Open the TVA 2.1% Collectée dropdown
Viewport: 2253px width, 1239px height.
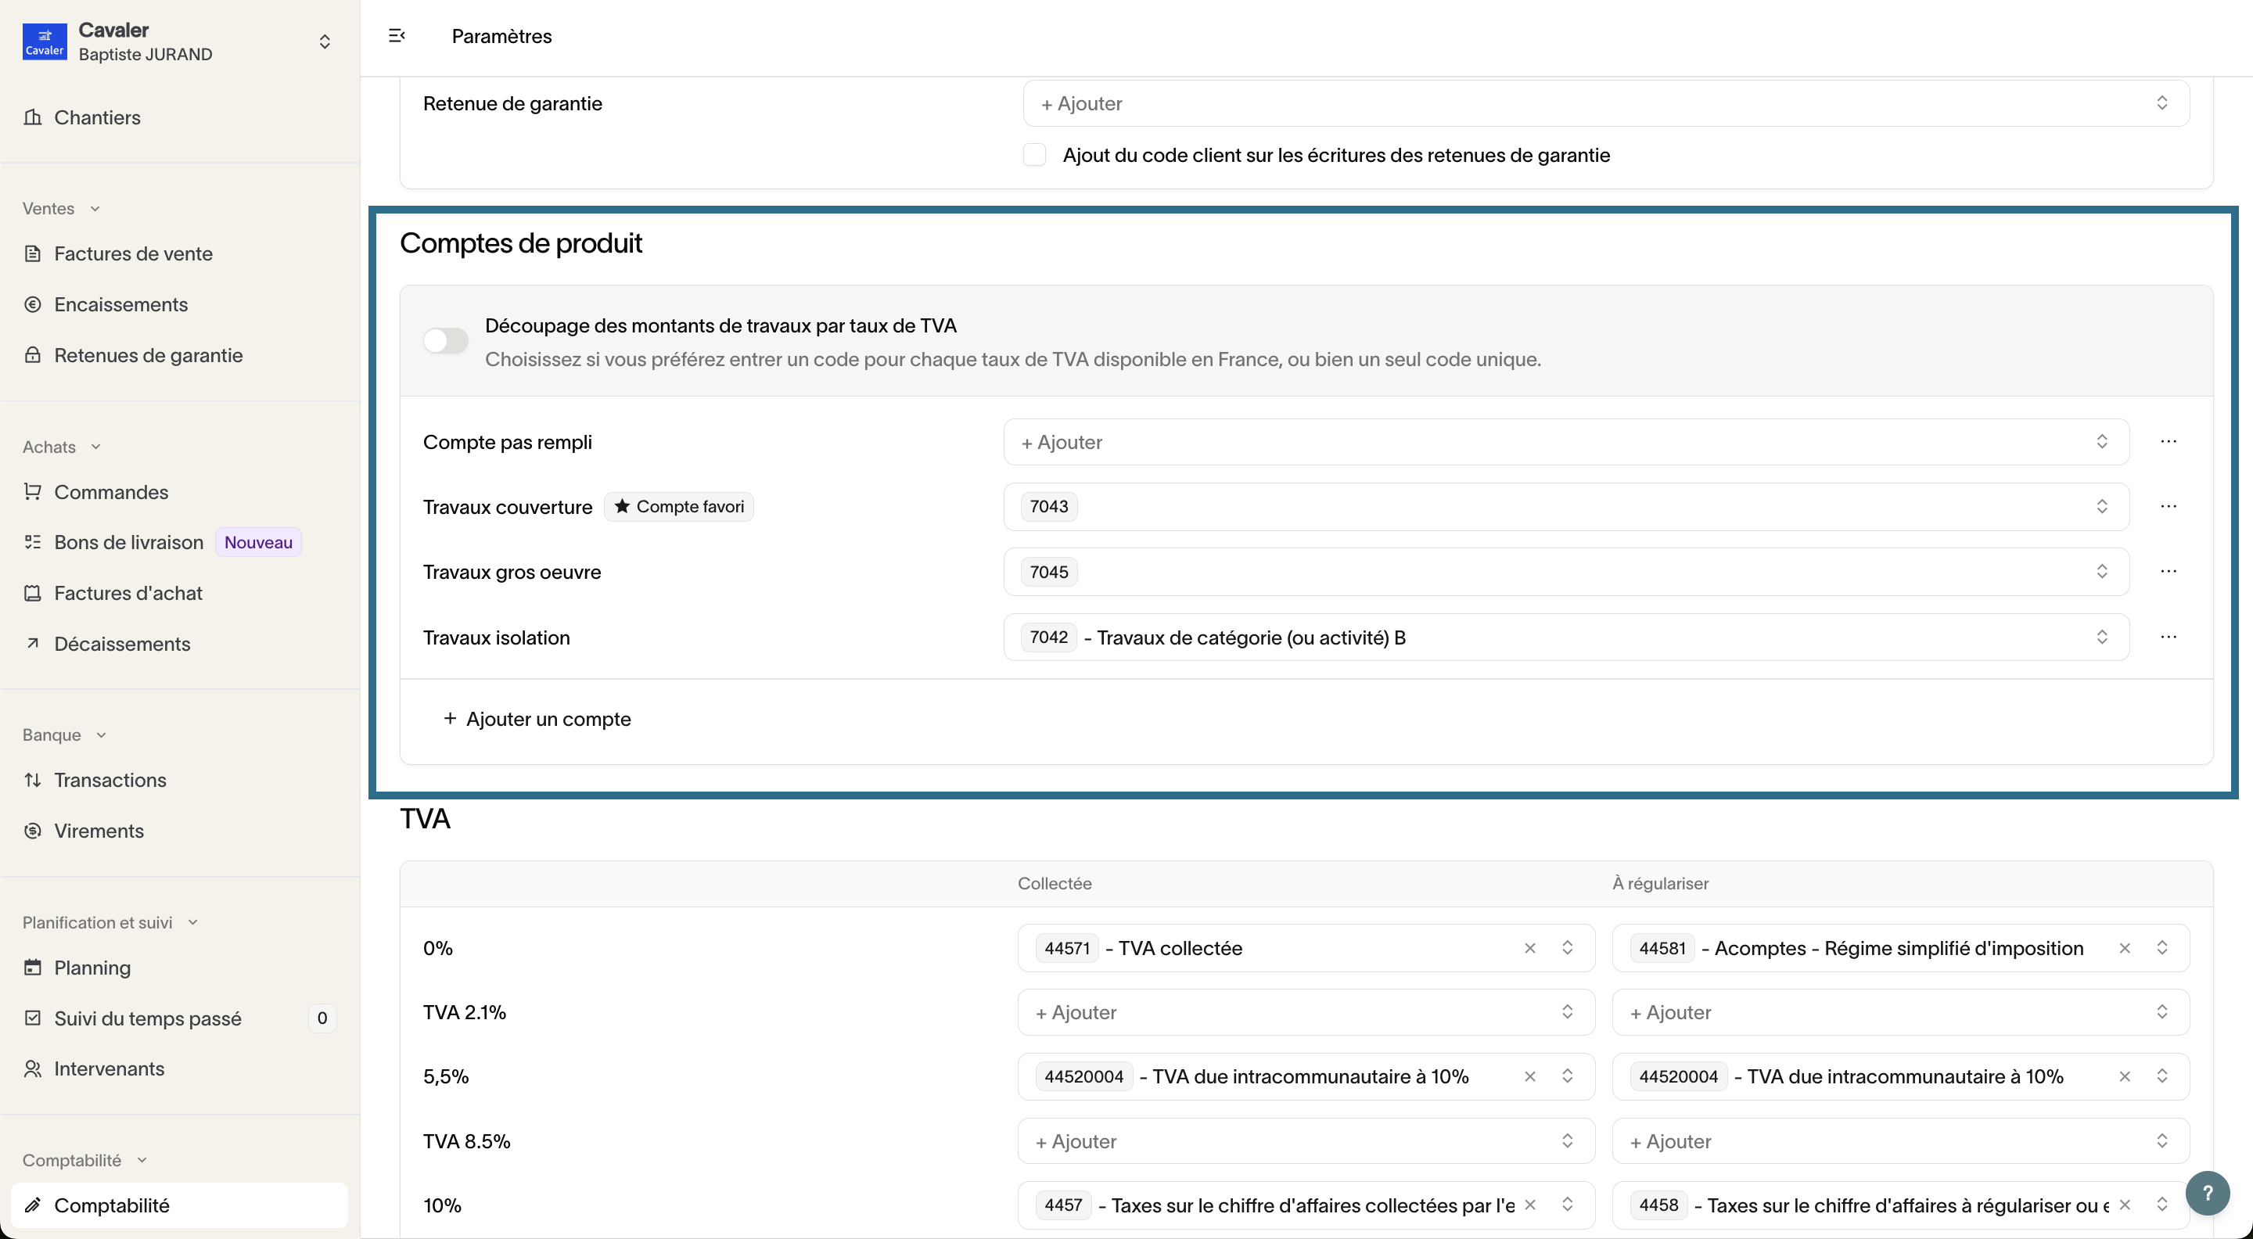[1305, 1012]
